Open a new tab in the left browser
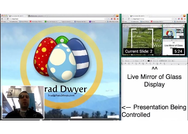 pyautogui.click(x=48, y=16)
